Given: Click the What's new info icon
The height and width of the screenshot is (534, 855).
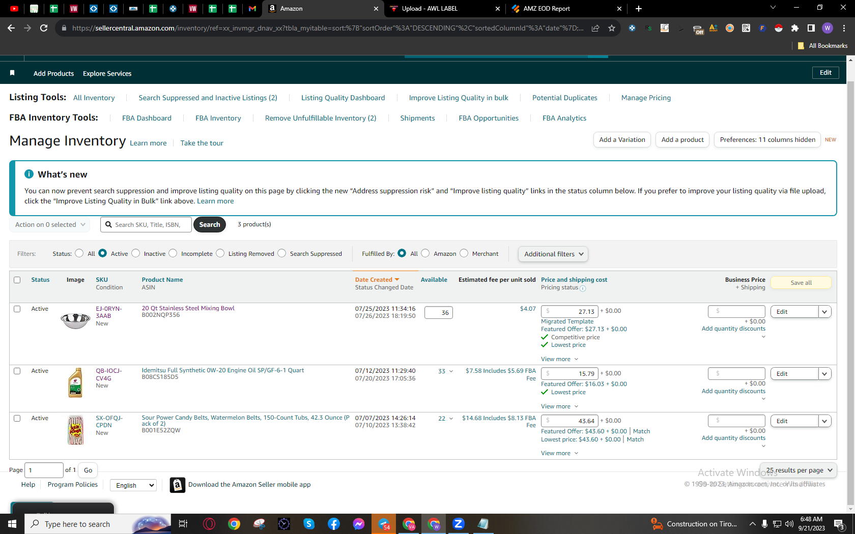Looking at the screenshot, I should (x=29, y=174).
